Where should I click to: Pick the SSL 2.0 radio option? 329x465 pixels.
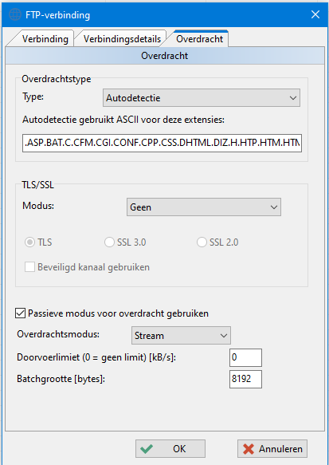pos(202,242)
